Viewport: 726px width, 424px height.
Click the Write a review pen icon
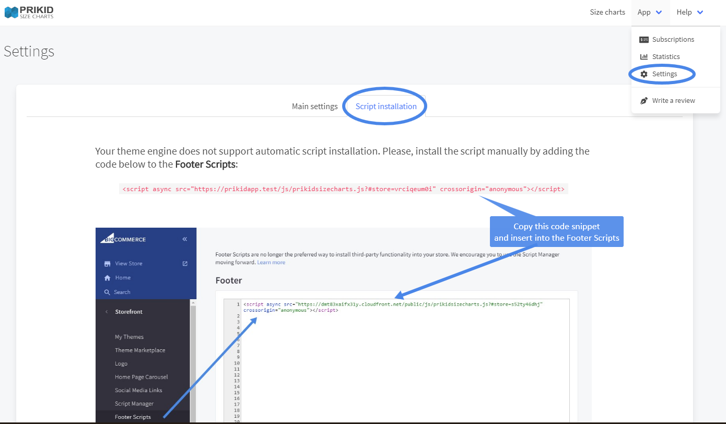pos(644,100)
